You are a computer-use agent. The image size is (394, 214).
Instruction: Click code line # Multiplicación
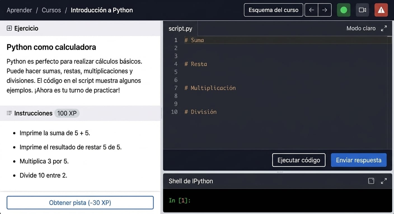tap(210, 88)
